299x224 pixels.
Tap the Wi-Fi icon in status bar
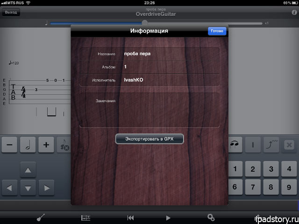coord(28,3)
